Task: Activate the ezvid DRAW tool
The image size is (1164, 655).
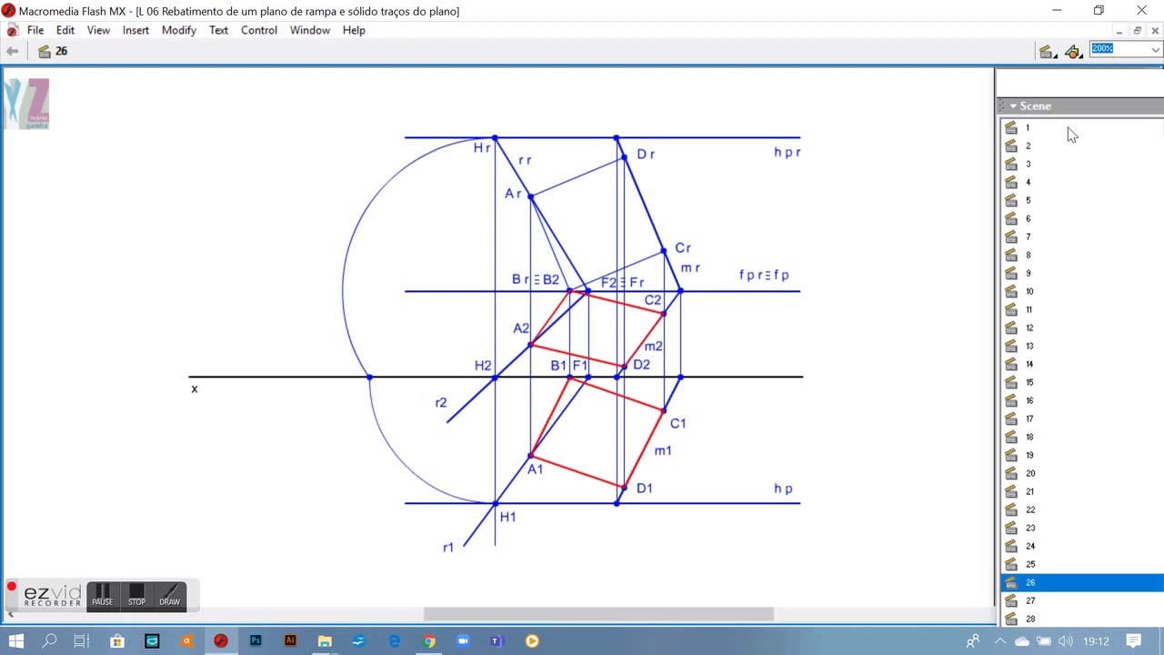Action: pos(170,596)
